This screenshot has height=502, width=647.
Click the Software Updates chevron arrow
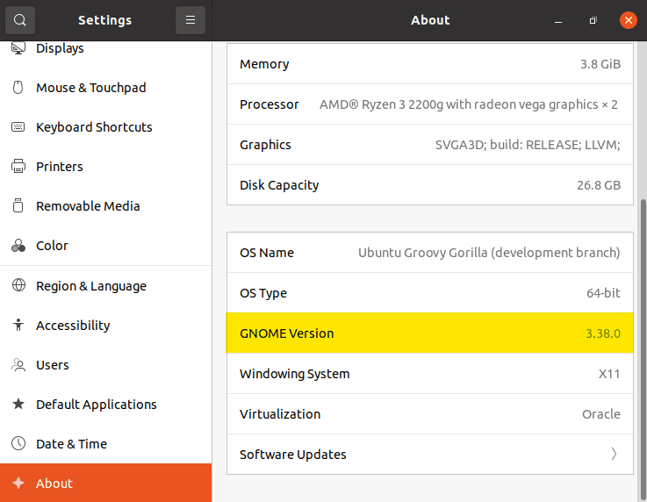[614, 454]
